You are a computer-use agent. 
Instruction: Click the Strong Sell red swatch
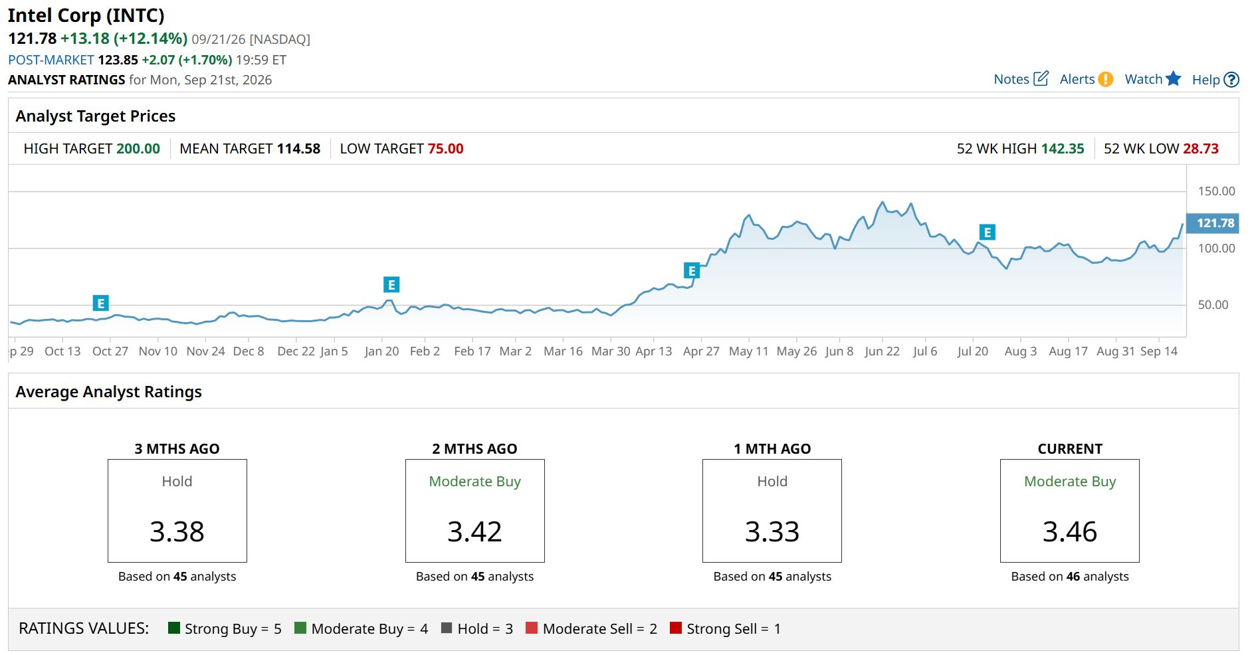click(676, 628)
